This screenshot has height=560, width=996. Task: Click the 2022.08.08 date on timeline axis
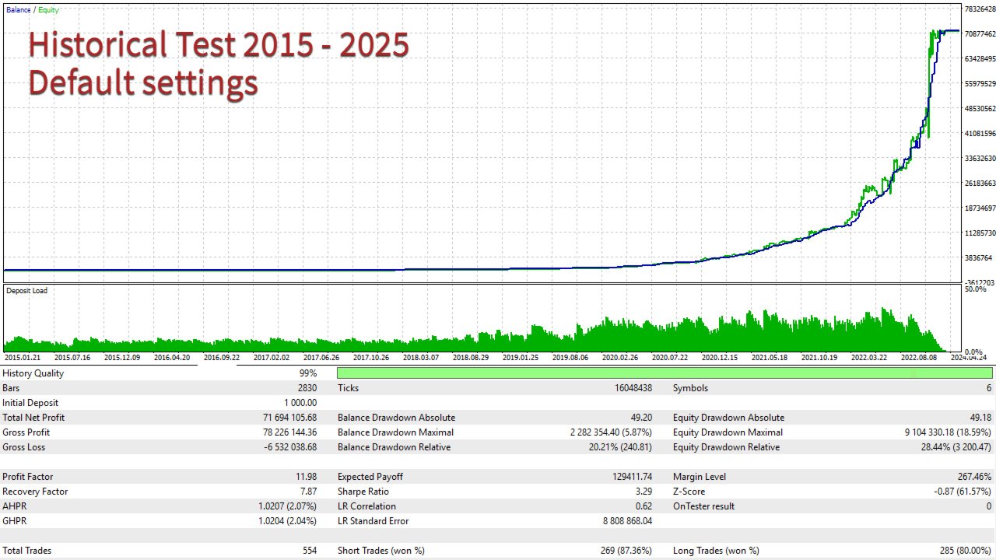click(919, 358)
